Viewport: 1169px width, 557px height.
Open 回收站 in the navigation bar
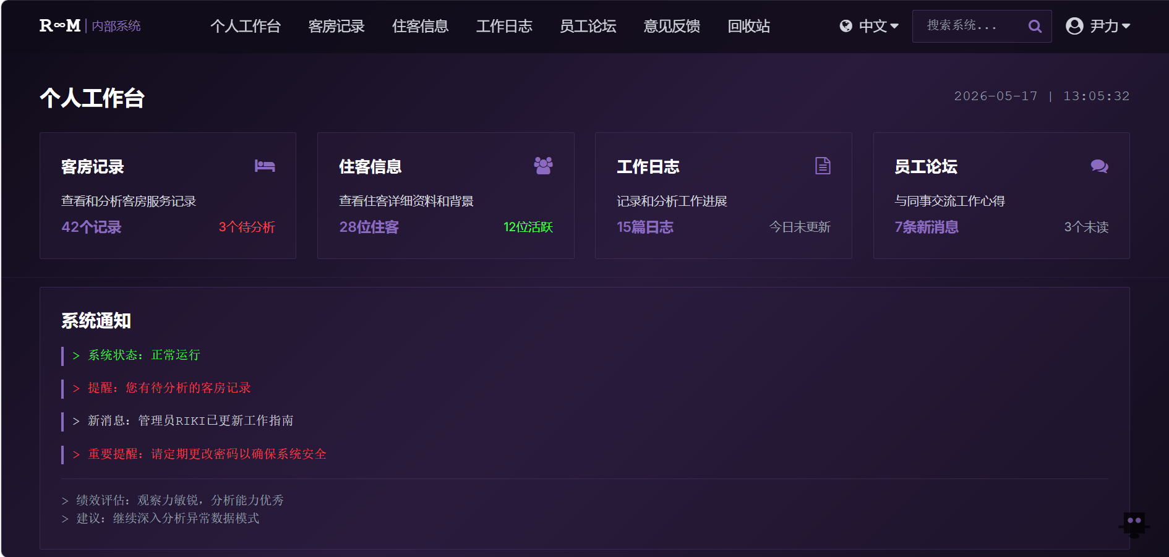749,26
